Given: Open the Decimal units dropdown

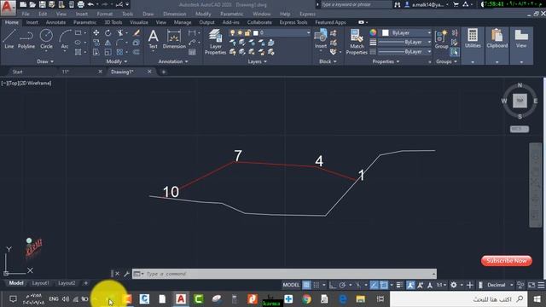Looking at the screenshot, I should pyautogui.click(x=500, y=285).
